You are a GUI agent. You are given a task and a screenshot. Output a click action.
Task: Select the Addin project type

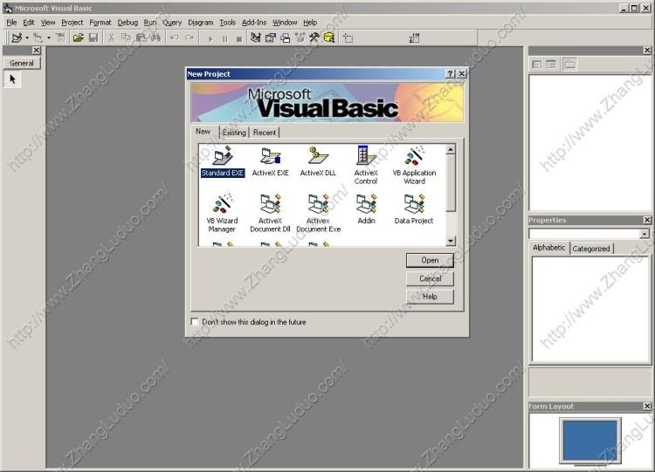pyautogui.click(x=366, y=209)
